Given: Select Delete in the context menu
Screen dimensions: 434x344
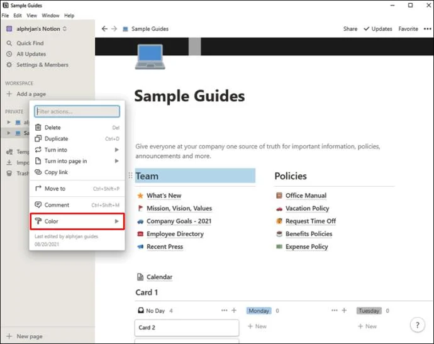Looking at the screenshot, I should 77,127.
